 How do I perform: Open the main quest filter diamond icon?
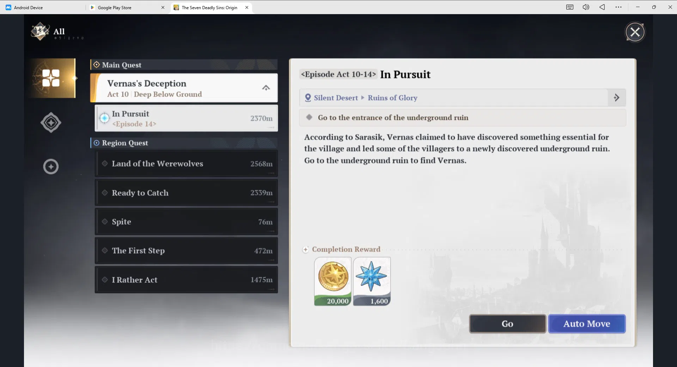coord(51,122)
